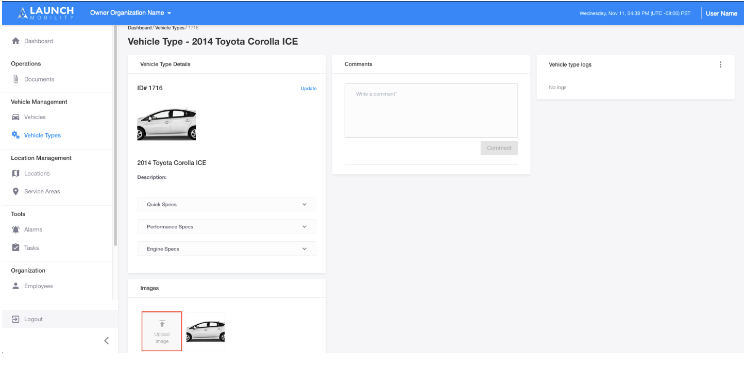
Task: Click the Dashboard home icon
Action: point(15,41)
